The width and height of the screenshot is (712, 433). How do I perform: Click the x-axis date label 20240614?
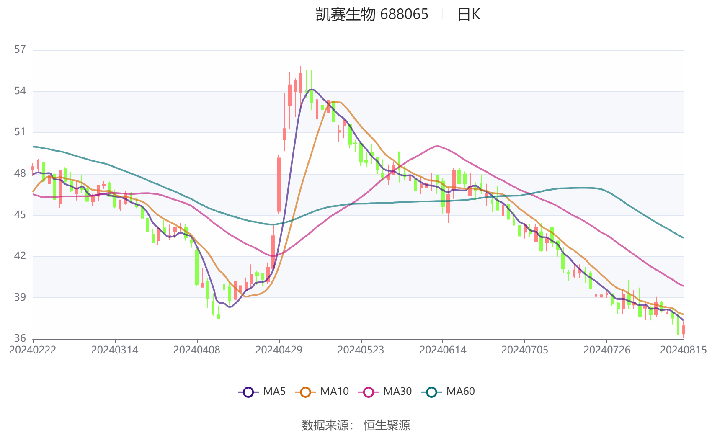(443, 350)
